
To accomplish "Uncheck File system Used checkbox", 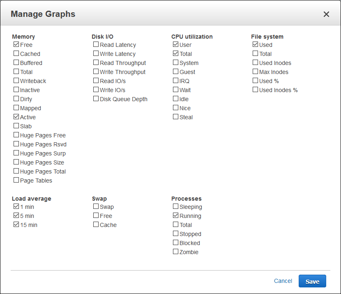I will (x=255, y=44).
